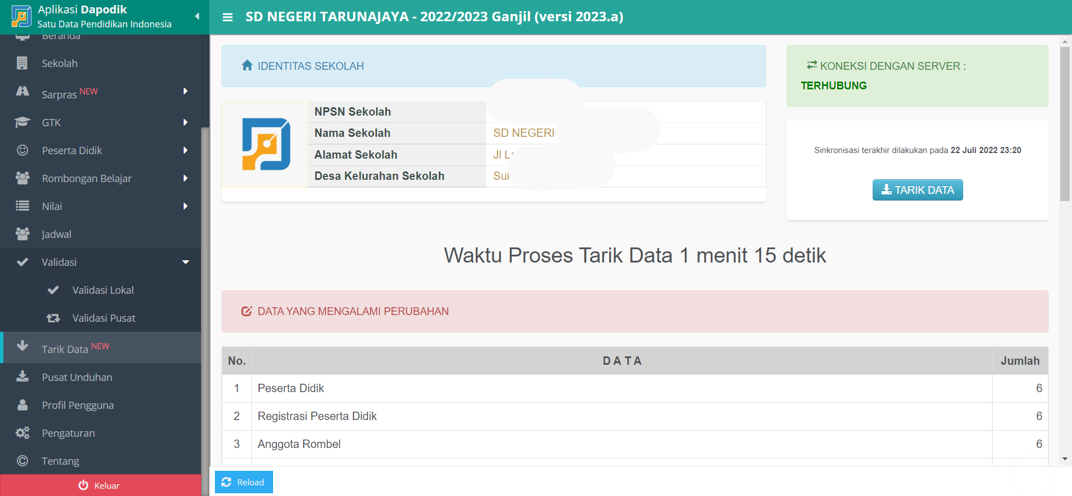Select Validasi Lokal submenu item

tap(100, 290)
